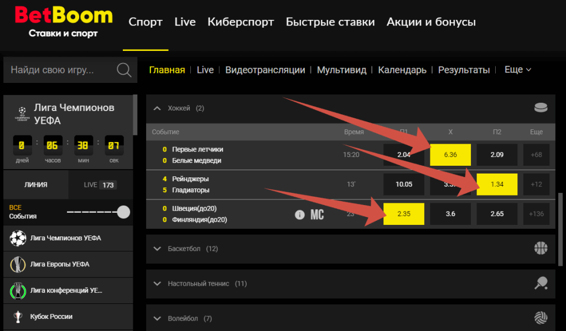Click the sidebar vertical scrollbar

coord(135,115)
